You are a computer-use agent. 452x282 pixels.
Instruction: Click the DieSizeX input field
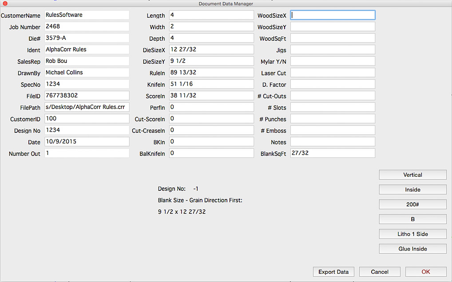pos(211,50)
